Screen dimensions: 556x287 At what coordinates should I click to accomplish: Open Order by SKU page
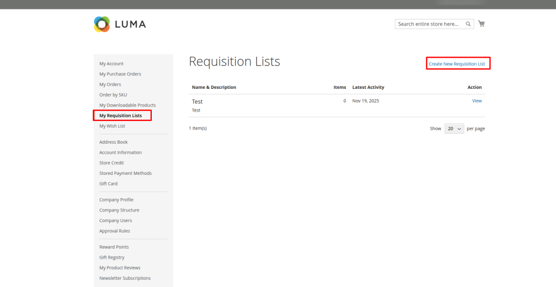113,95
